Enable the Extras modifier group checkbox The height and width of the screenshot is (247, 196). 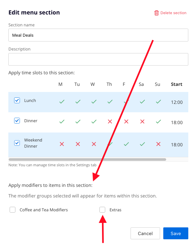click(102, 210)
